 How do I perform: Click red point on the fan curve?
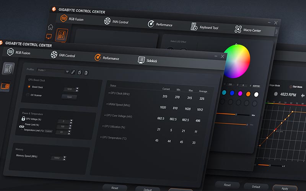275,129
